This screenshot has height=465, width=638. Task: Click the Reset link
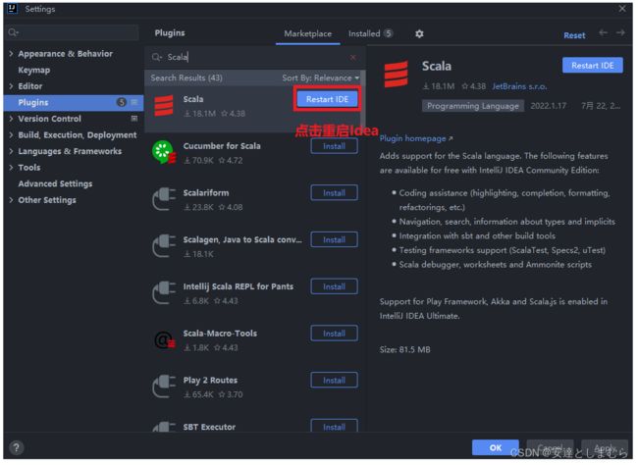coord(574,35)
